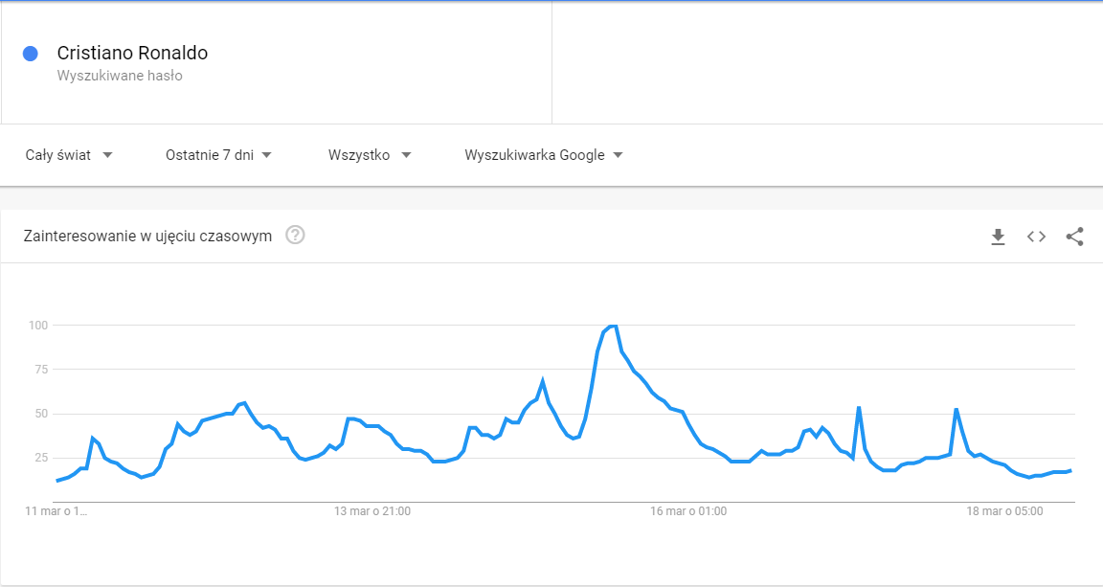Click the 50 value on the y-axis

tap(40, 414)
